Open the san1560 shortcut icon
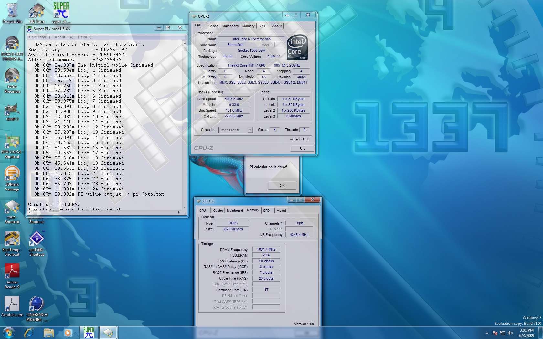Image resolution: width=543 pixels, height=339 pixels. click(x=37, y=244)
